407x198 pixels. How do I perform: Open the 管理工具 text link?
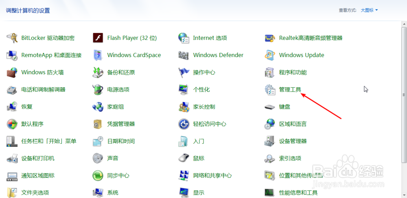pyautogui.click(x=290, y=90)
